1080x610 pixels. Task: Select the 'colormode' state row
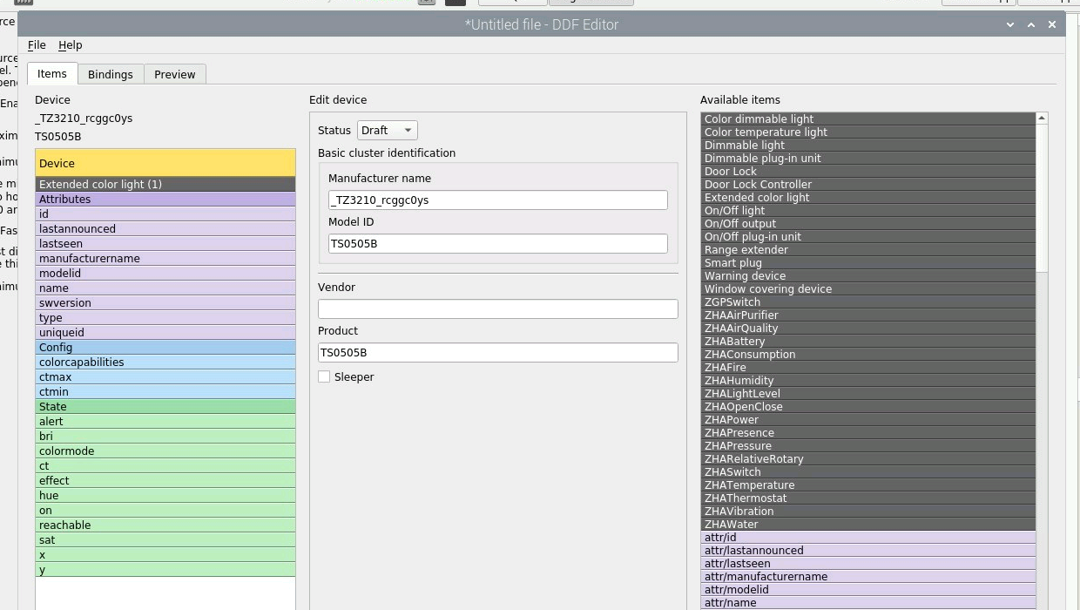coord(165,451)
